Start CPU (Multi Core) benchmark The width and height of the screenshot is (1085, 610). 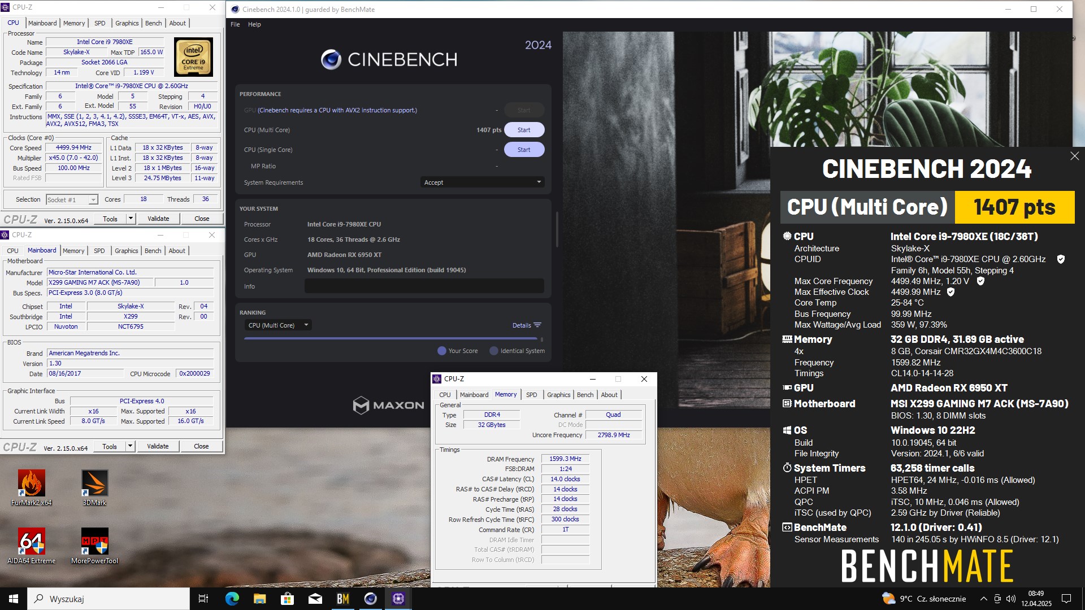(x=524, y=130)
